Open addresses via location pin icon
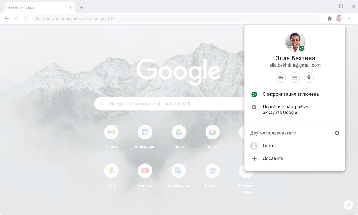358x215 pixels. (x=309, y=78)
